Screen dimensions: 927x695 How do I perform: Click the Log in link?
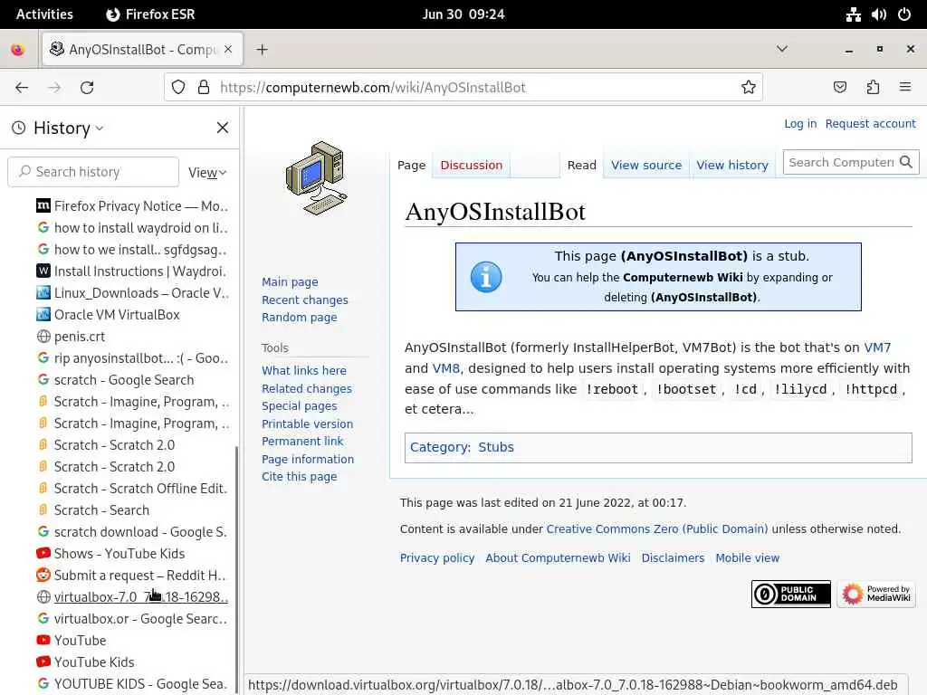pos(800,123)
